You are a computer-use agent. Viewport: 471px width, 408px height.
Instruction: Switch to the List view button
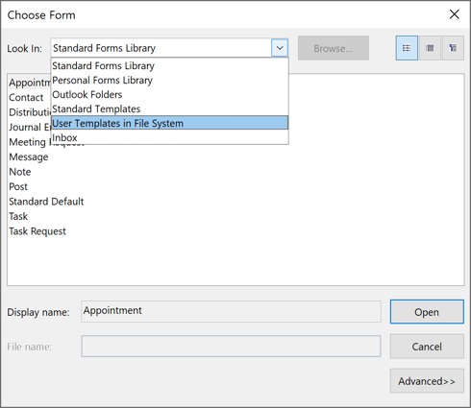pyautogui.click(x=430, y=48)
